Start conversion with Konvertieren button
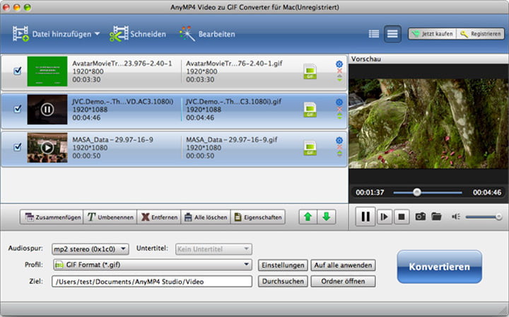The height and width of the screenshot is (317, 509). pos(439,267)
